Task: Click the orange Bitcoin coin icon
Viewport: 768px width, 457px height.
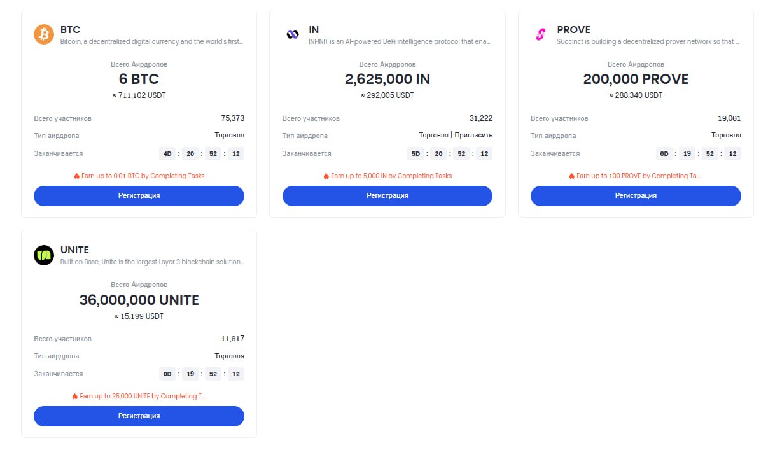Action: click(x=44, y=34)
